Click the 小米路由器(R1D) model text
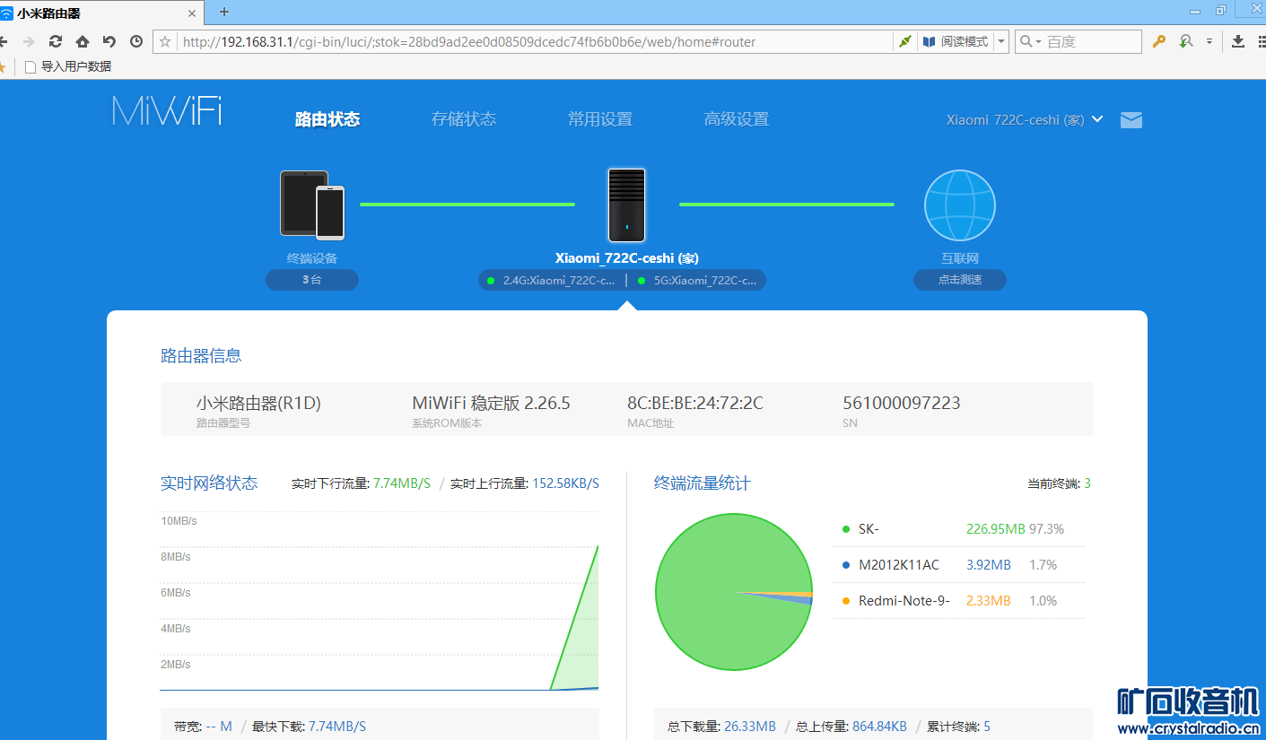This screenshot has height=740, width=1266. [258, 404]
